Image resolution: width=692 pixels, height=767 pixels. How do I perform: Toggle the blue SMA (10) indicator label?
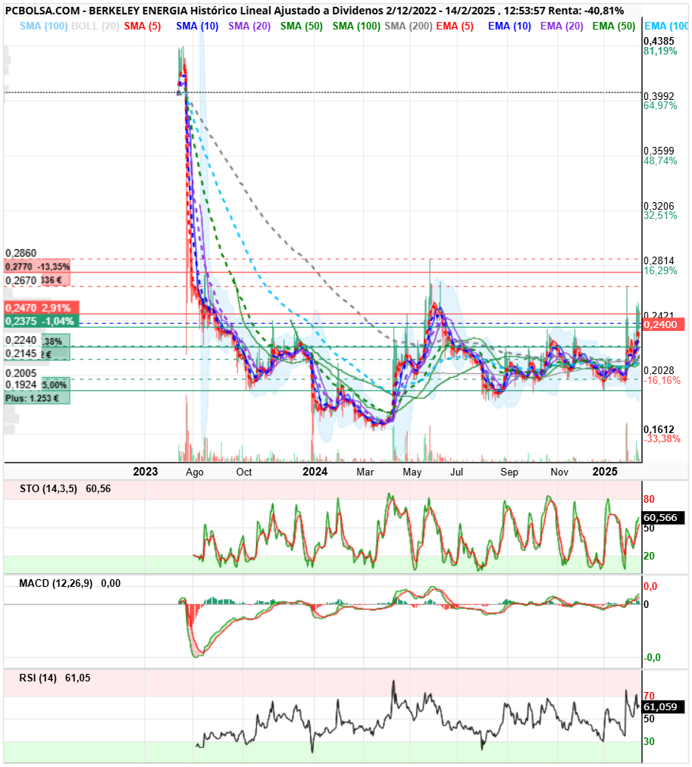tap(197, 26)
